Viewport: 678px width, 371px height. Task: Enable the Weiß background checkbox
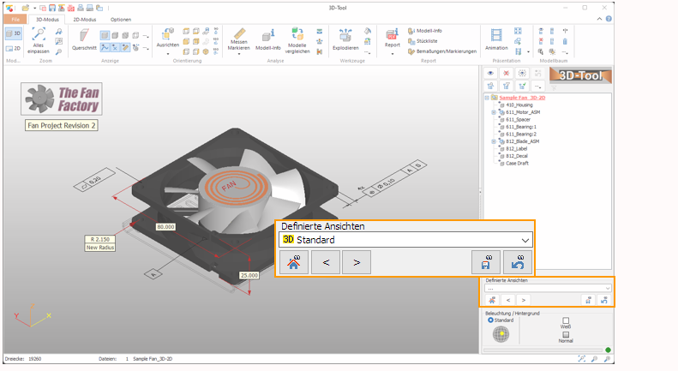coord(566,320)
